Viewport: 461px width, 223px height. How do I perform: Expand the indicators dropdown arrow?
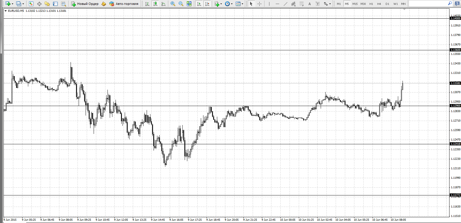[221, 4]
